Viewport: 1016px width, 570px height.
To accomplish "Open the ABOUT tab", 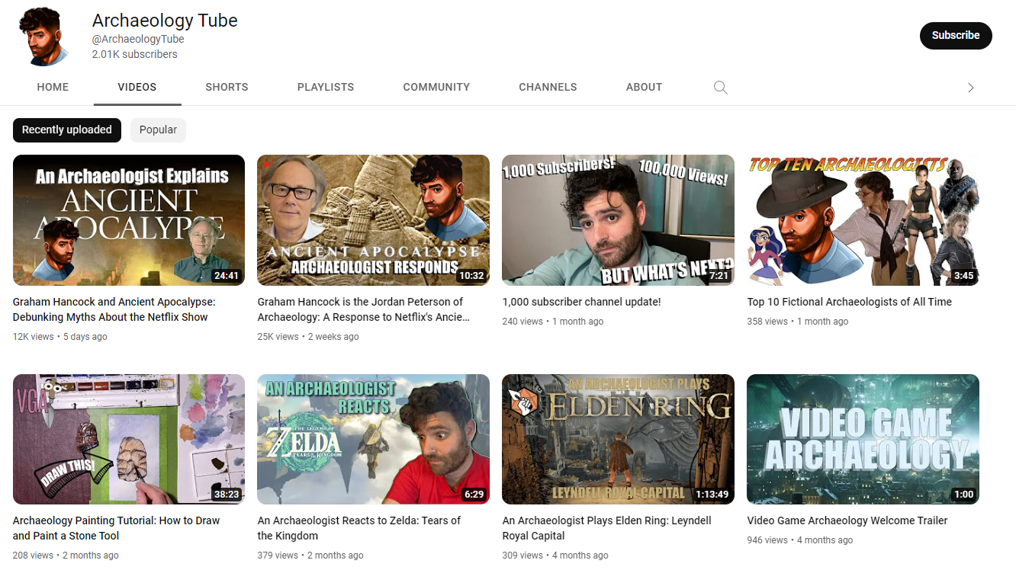I will click(644, 87).
